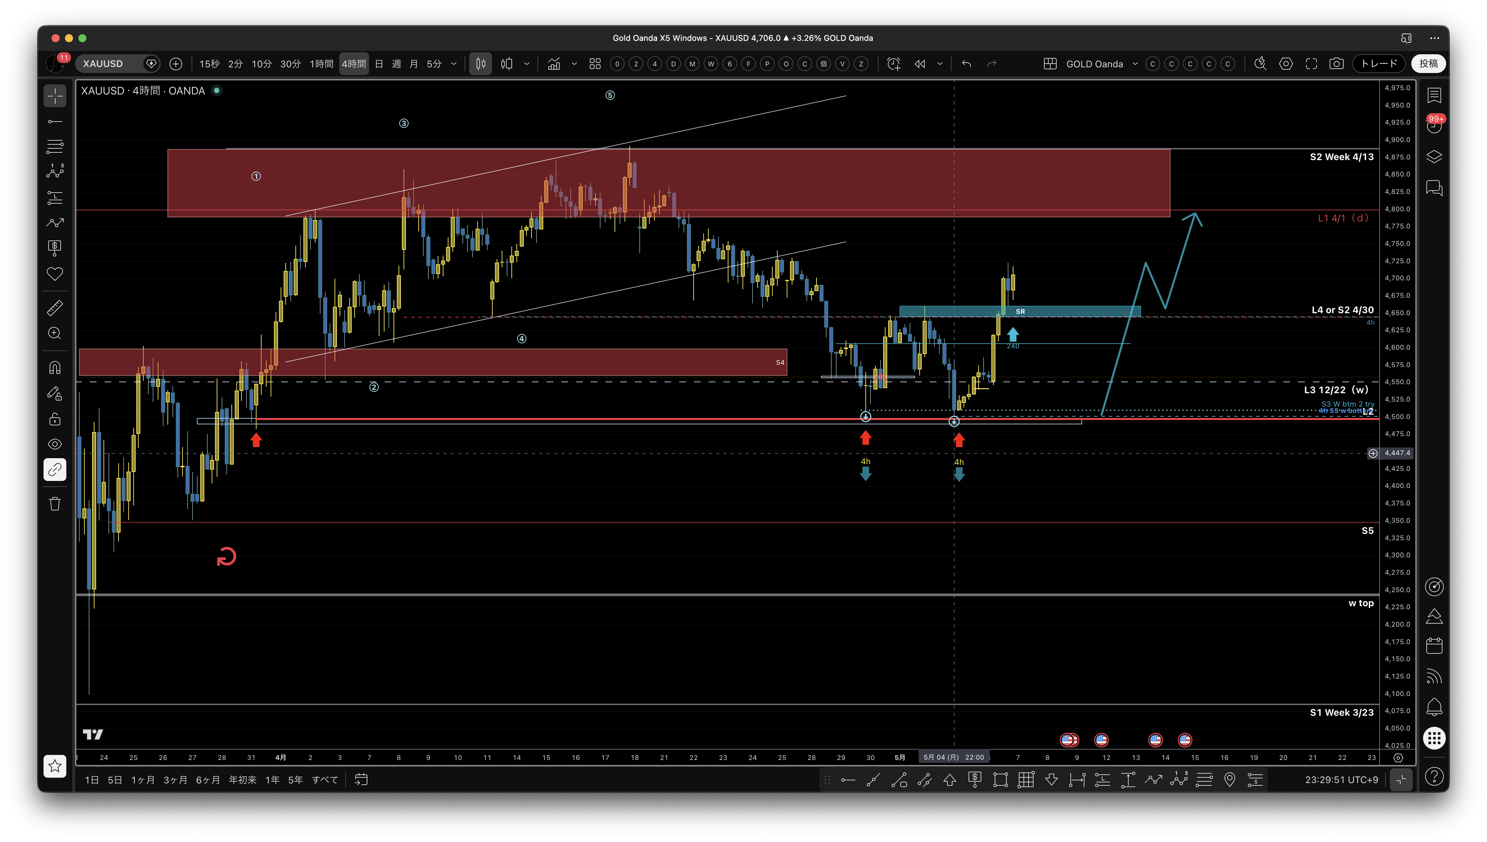Image resolution: width=1487 pixels, height=842 pixels.
Task: Open the help center question mark
Action: (1434, 776)
